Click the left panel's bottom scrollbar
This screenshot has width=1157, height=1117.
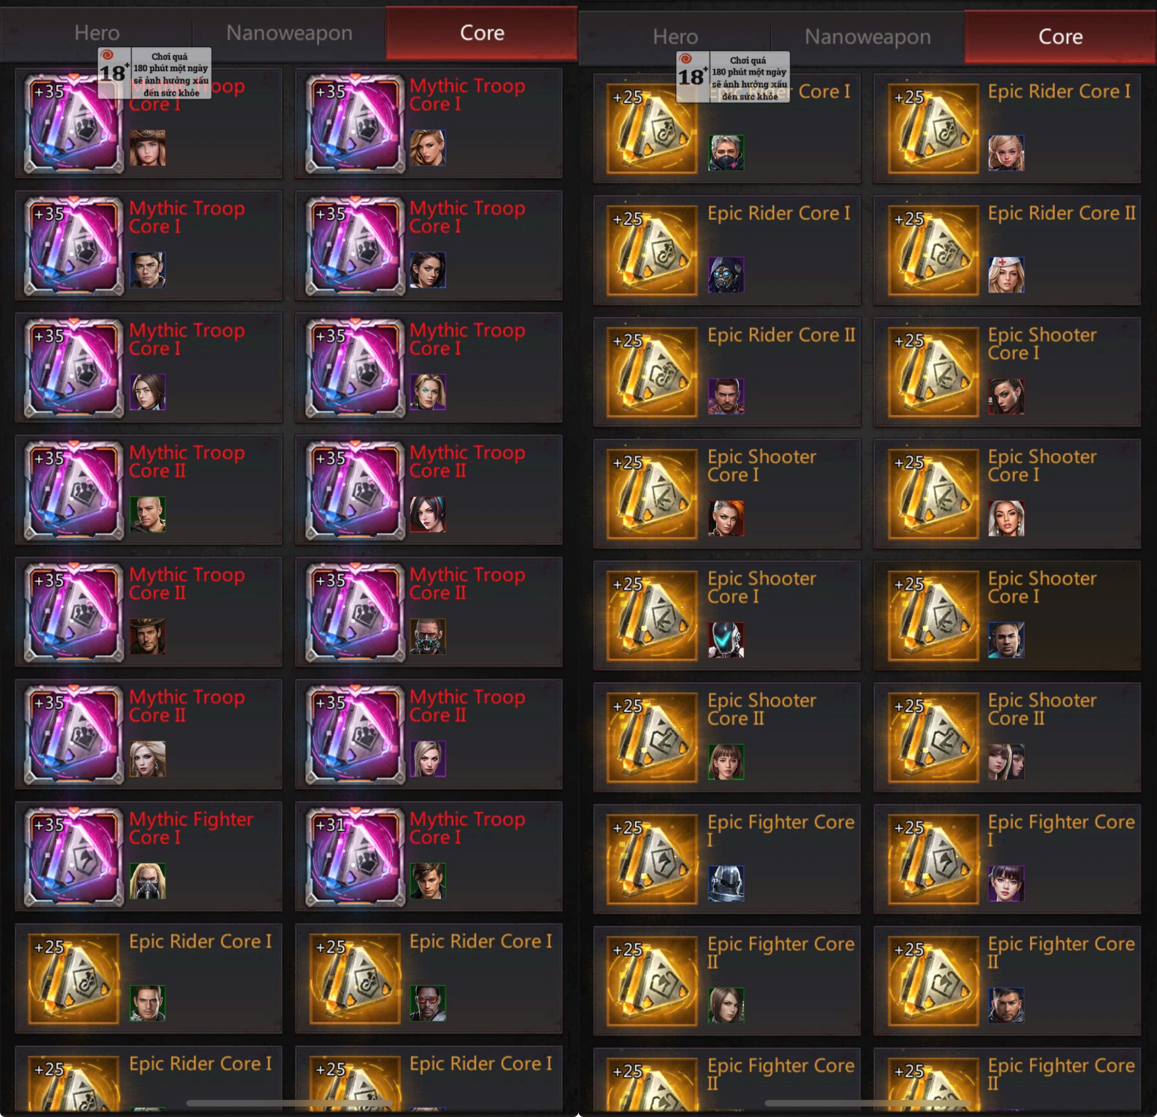pos(289,1102)
